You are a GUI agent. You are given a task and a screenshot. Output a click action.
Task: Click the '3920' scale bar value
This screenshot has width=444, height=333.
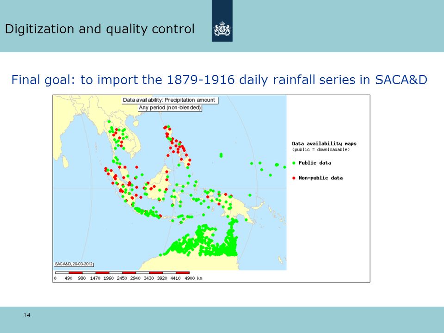[x=162, y=278]
